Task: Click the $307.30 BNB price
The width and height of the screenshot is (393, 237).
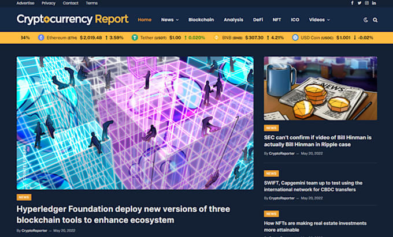Action: [x=254, y=37]
